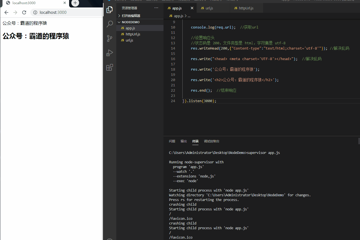
Task: Click the res.end() code line
Action: tap(213, 90)
